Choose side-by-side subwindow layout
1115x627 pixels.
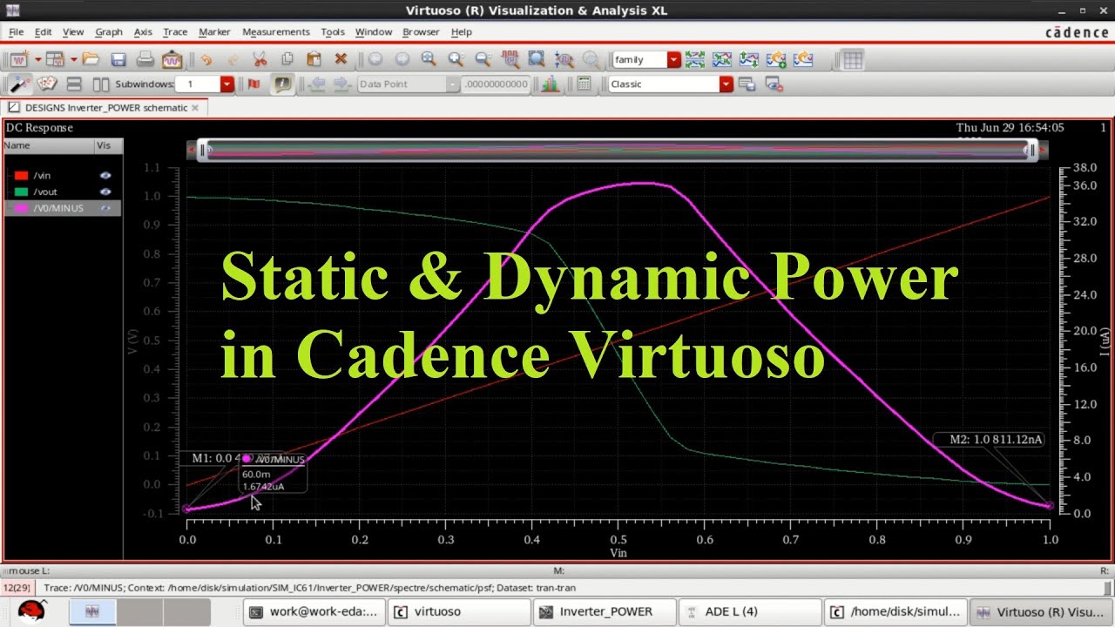101,84
